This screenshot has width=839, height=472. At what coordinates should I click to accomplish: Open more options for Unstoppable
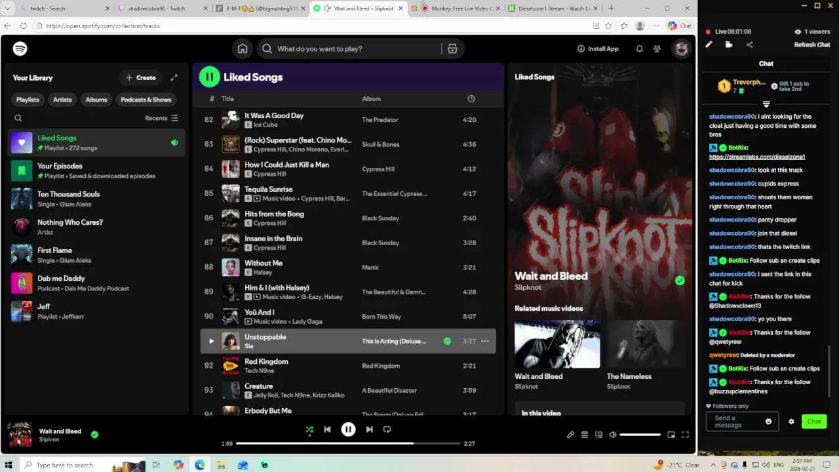485,341
